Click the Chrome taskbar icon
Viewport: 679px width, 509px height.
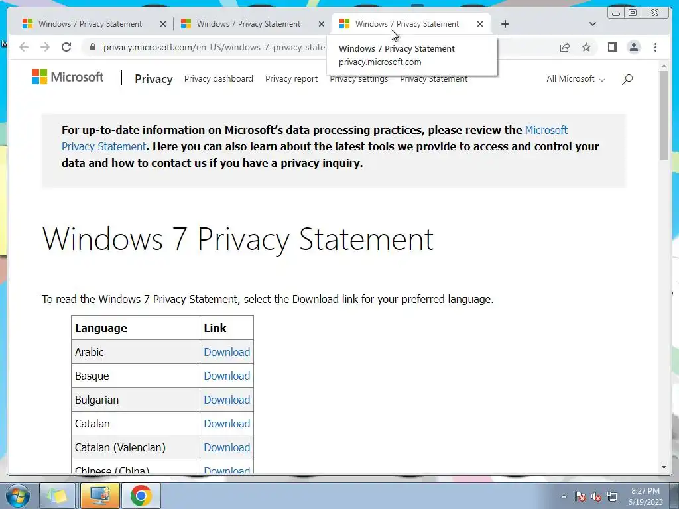coord(141,496)
